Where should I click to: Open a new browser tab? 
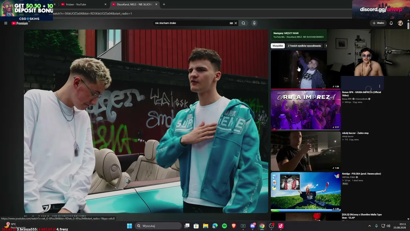pos(164,4)
